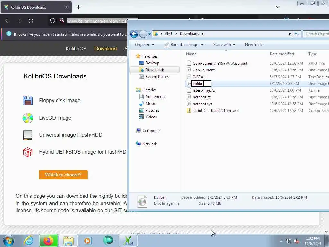Select the Core-current disc image file
This screenshot has height=247, width=329.
[x=203, y=70]
